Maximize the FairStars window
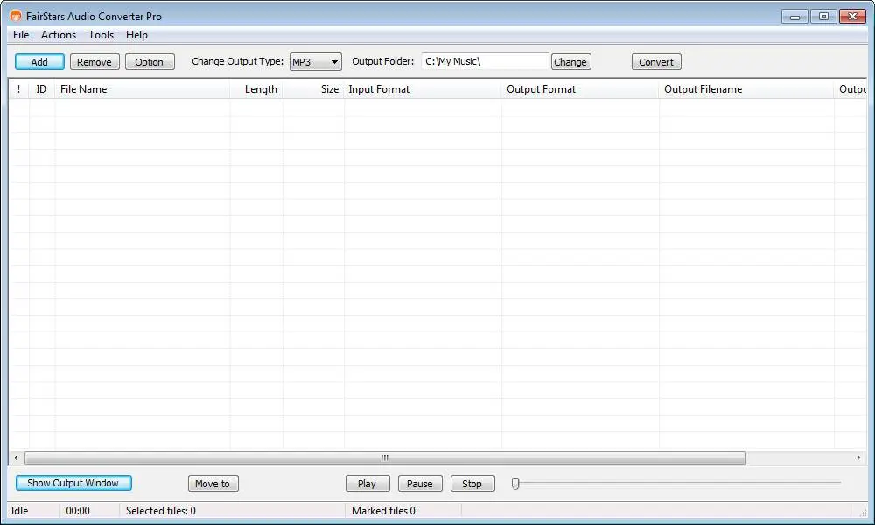 (x=823, y=16)
